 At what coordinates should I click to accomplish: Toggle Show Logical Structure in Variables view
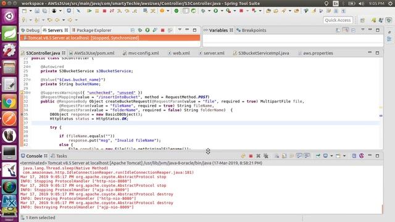[x=346, y=30]
